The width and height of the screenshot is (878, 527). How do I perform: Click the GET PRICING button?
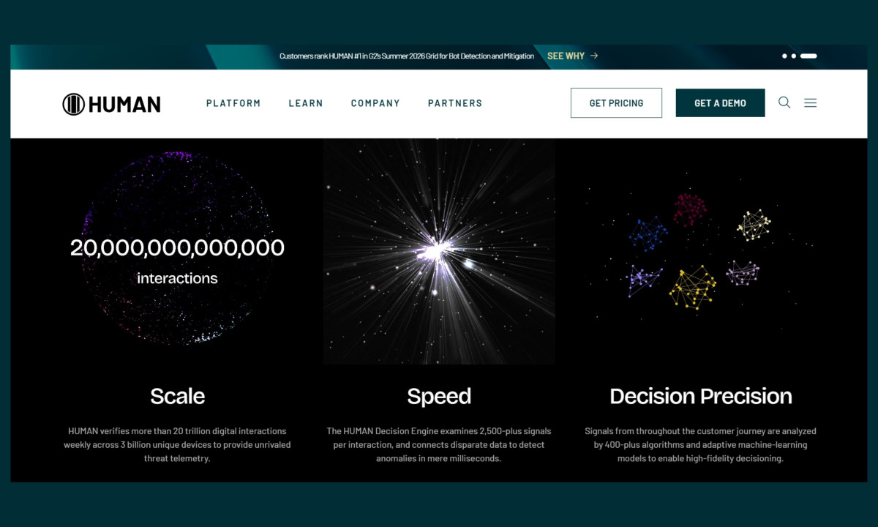point(616,103)
